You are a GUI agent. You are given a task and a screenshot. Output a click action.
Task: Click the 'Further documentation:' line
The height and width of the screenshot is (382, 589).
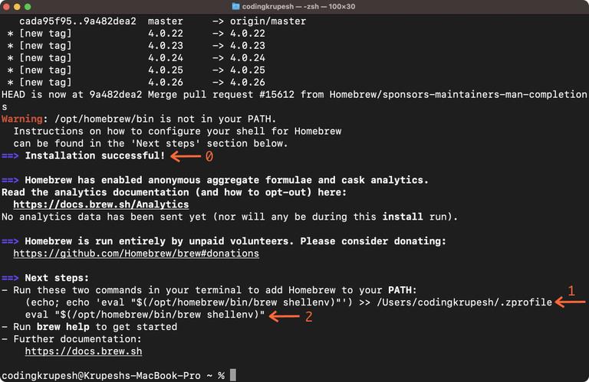point(72,339)
